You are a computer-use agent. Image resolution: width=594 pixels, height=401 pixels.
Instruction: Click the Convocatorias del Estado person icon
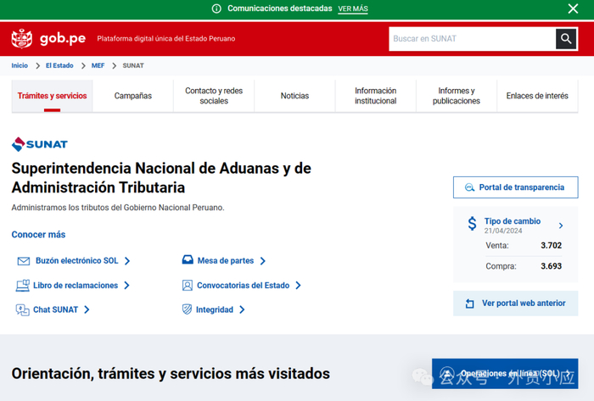[x=188, y=285]
